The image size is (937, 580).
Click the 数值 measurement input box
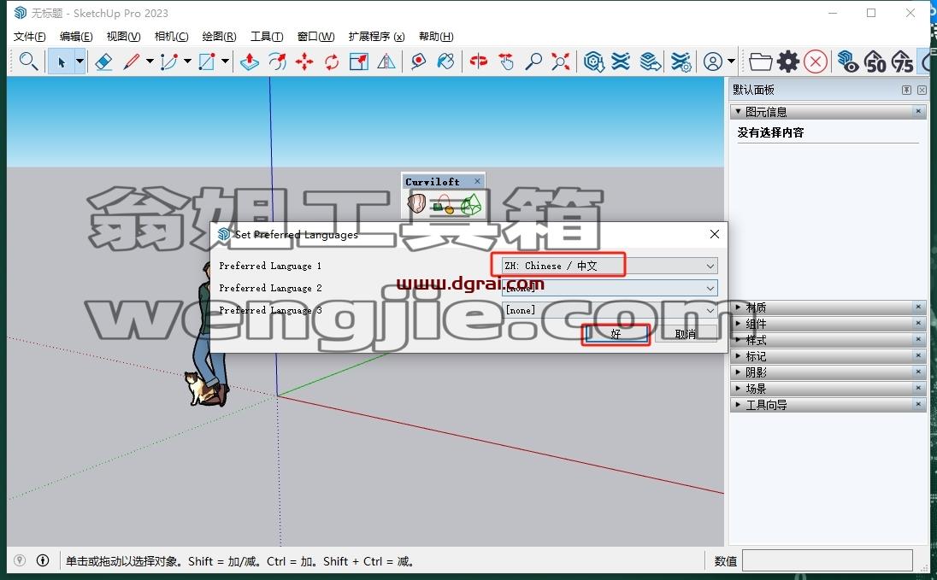click(827, 561)
